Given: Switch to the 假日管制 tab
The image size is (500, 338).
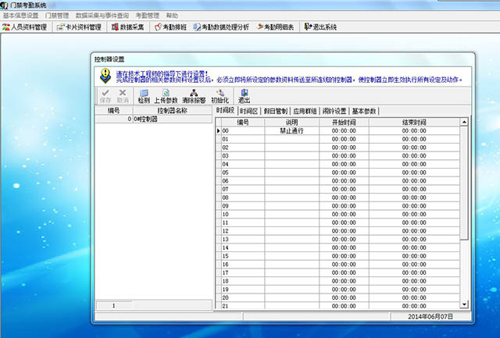Looking at the screenshot, I should coord(275,111).
